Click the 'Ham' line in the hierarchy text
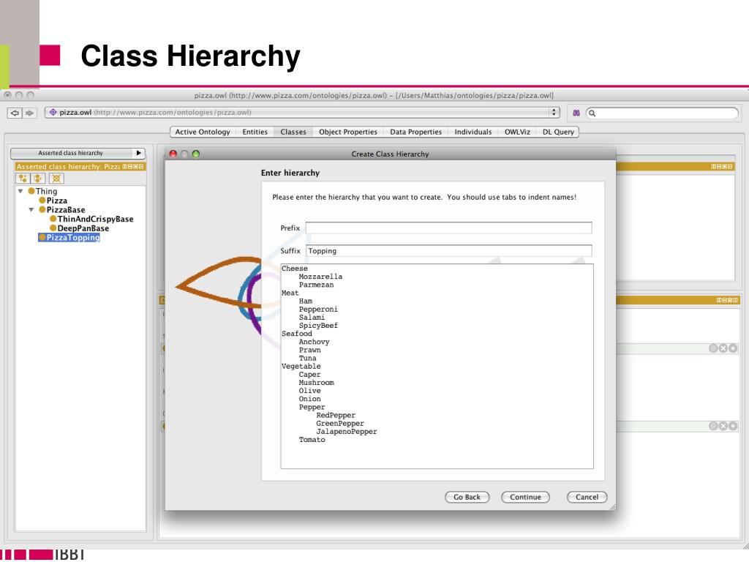This screenshot has height=562, width=749. pos(306,301)
